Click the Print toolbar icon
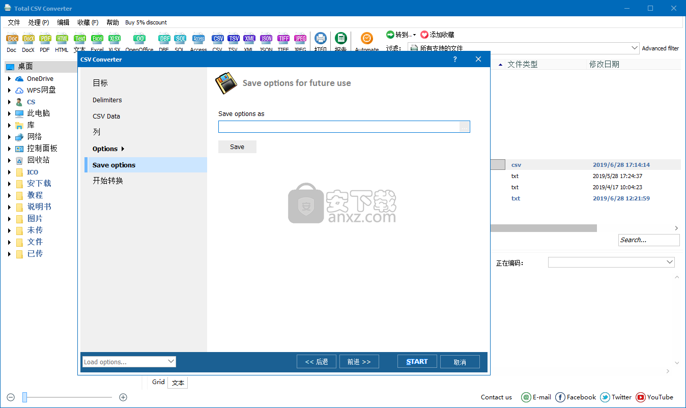 click(321, 38)
